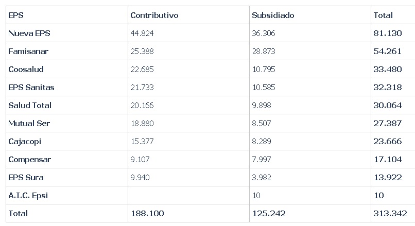Select the EPS Sura row label
Image resolution: width=415 pixels, height=226 pixels.
point(26,178)
